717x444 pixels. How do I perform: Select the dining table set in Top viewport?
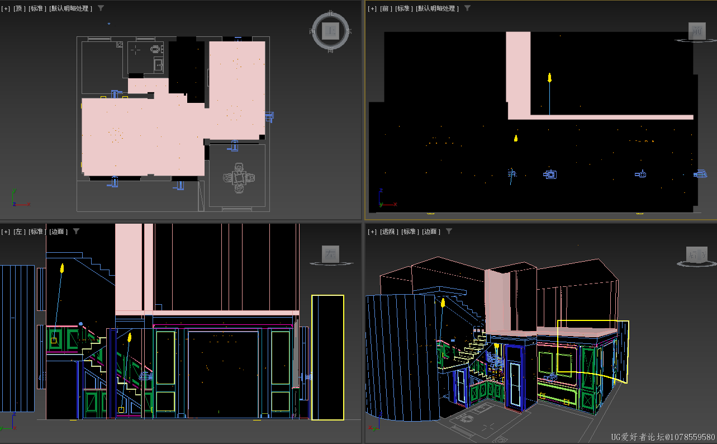point(239,178)
